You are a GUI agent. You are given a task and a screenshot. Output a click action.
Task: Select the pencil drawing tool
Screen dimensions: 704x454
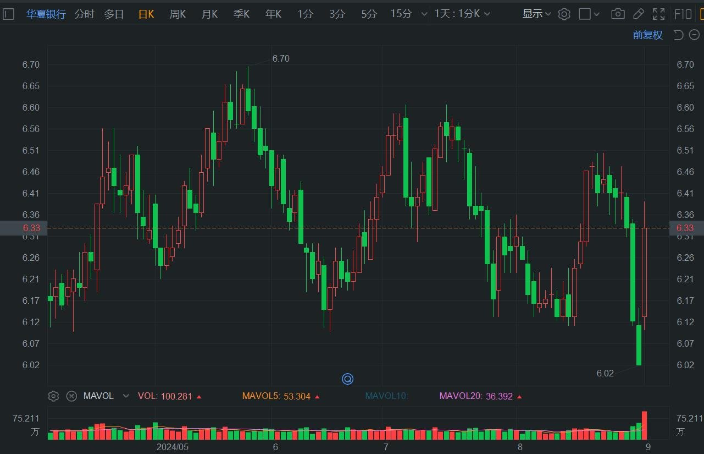[638, 14]
